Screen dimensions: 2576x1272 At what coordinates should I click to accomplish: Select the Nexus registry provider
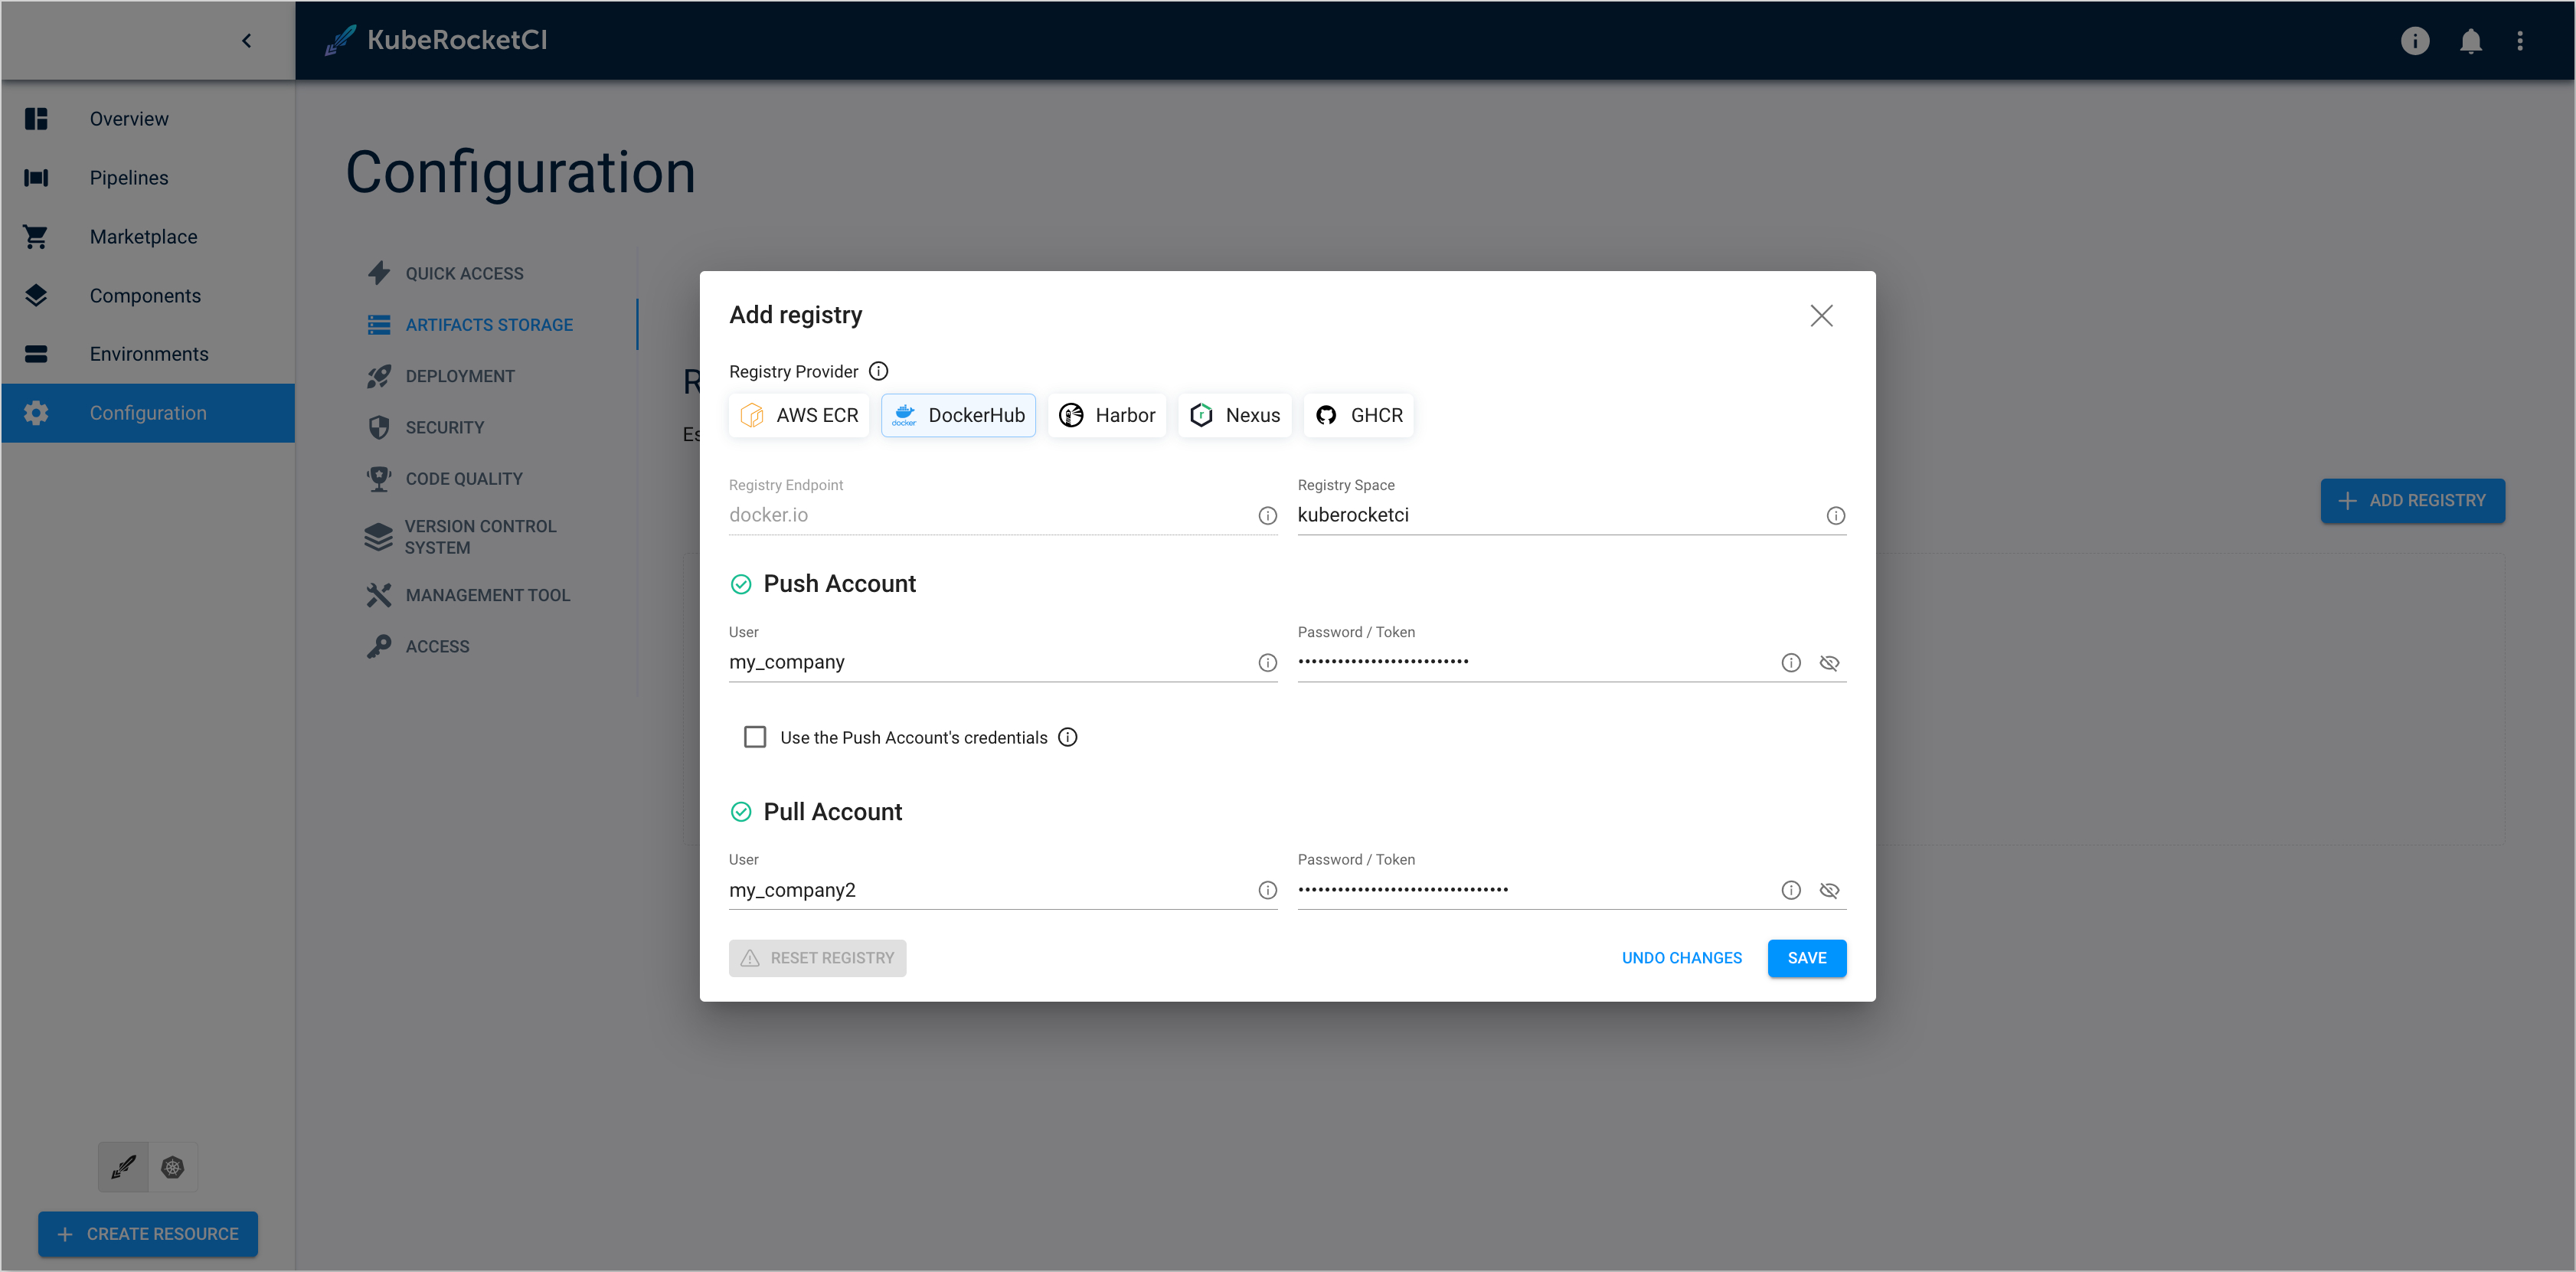pos(1234,416)
